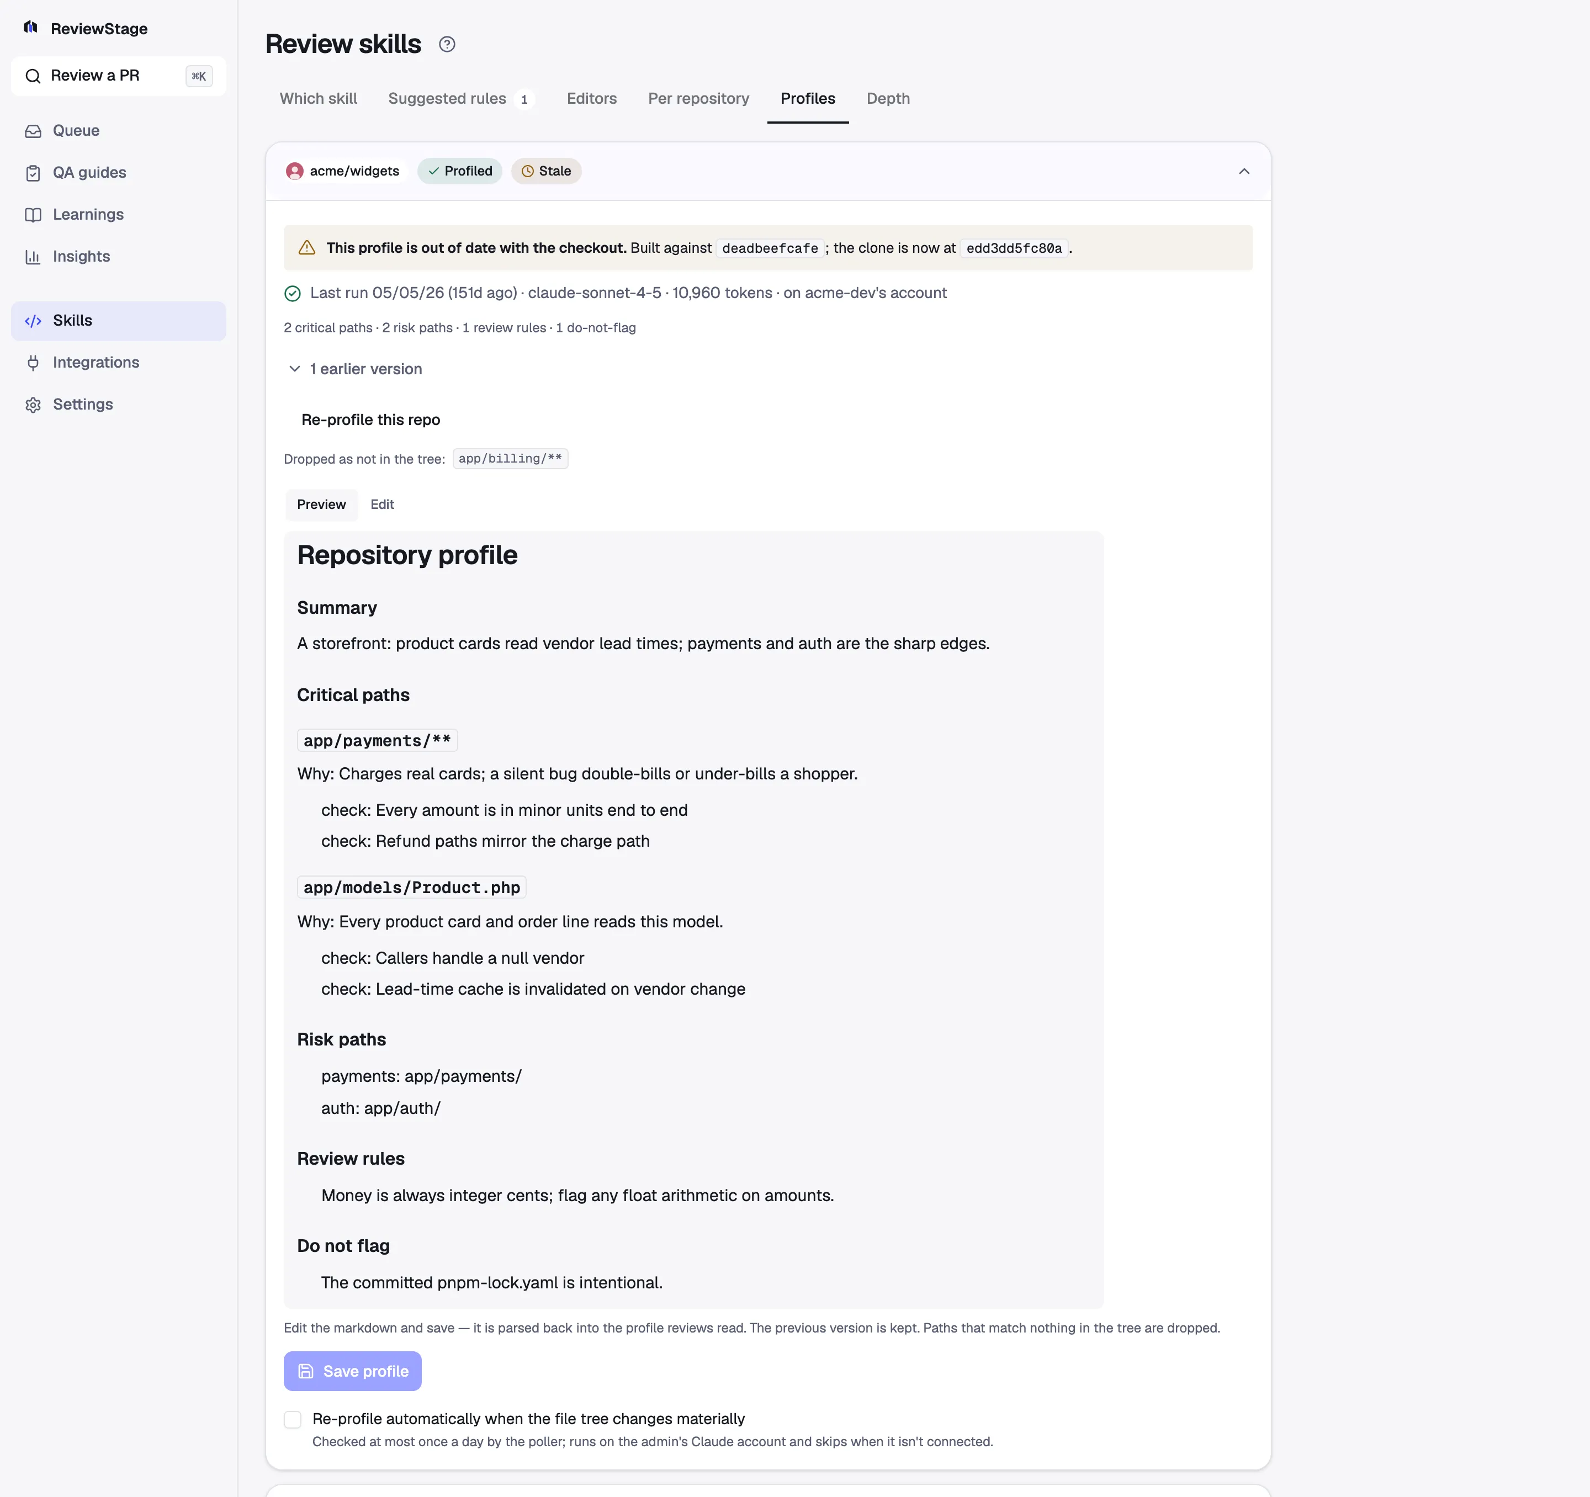Image resolution: width=1590 pixels, height=1497 pixels.
Task: Open help icon beside Review skills title
Action: coord(447,45)
